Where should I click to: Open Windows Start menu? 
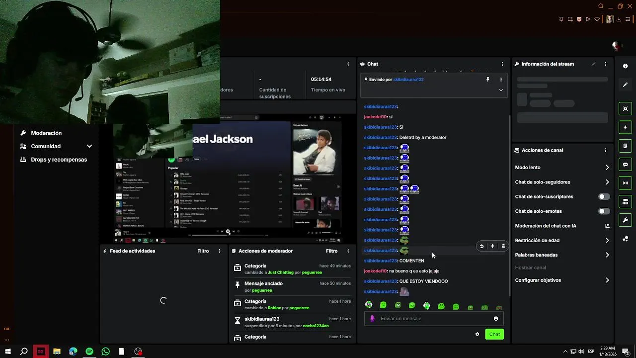click(8, 352)
